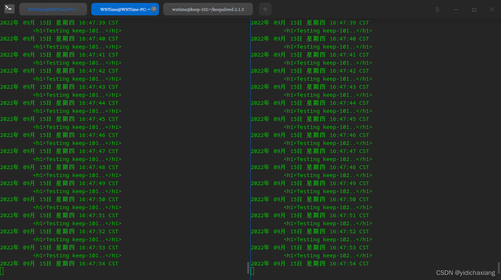Click keep-101 line right after 16:47:46 in left pane
501x280 pixels.
[77, 143]
